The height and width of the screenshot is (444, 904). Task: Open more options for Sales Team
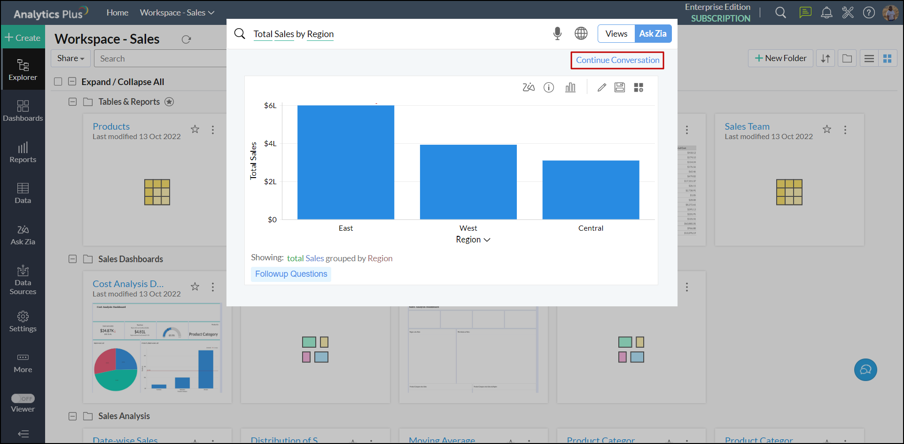[x=845, y=130]
